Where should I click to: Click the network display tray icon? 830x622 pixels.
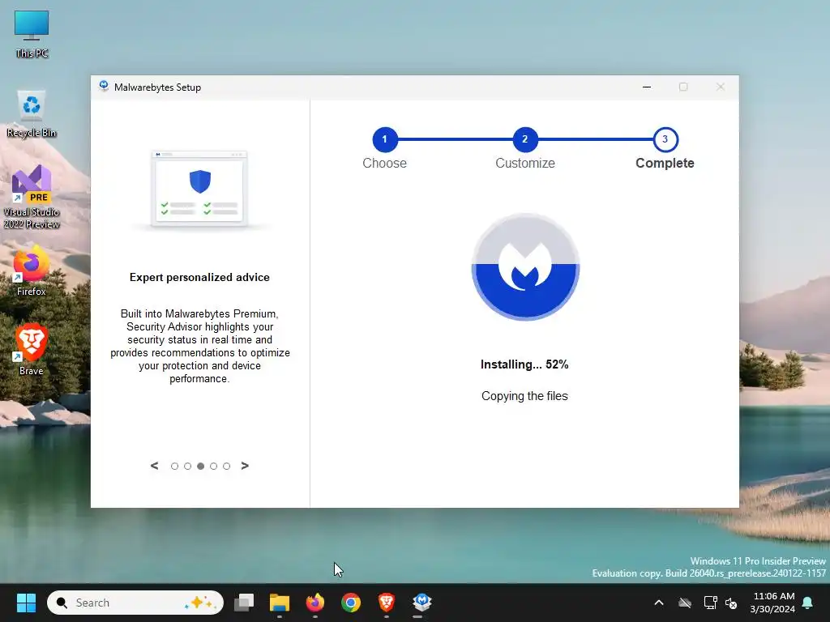pyautogui.click(x=710, y=603)
